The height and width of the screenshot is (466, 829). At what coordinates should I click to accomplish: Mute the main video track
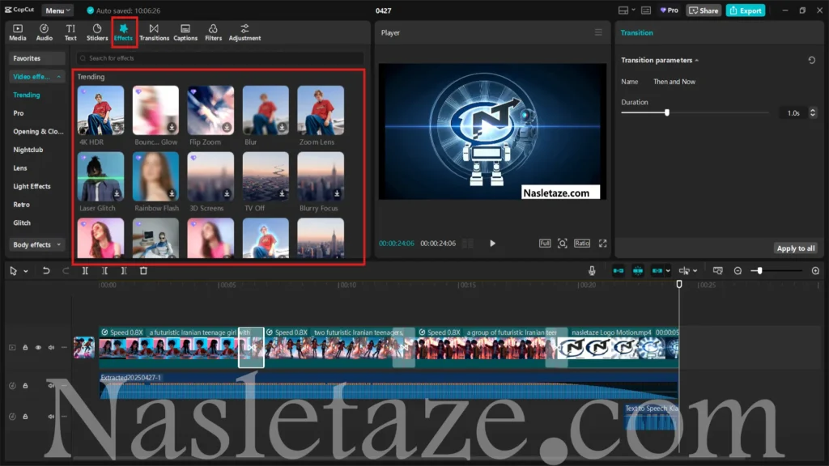[51, 348]
